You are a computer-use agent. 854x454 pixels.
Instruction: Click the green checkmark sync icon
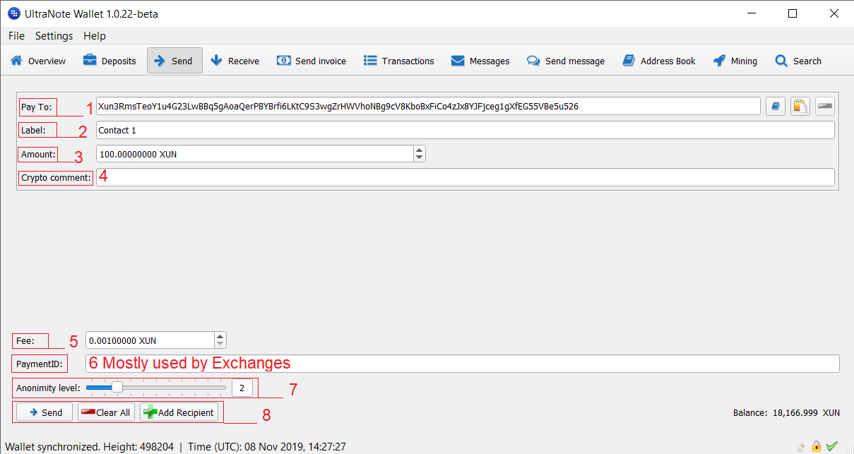coord(832,446)
